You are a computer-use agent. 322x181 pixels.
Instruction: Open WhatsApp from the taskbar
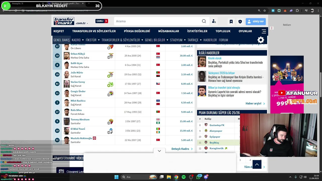coord(198,177)
